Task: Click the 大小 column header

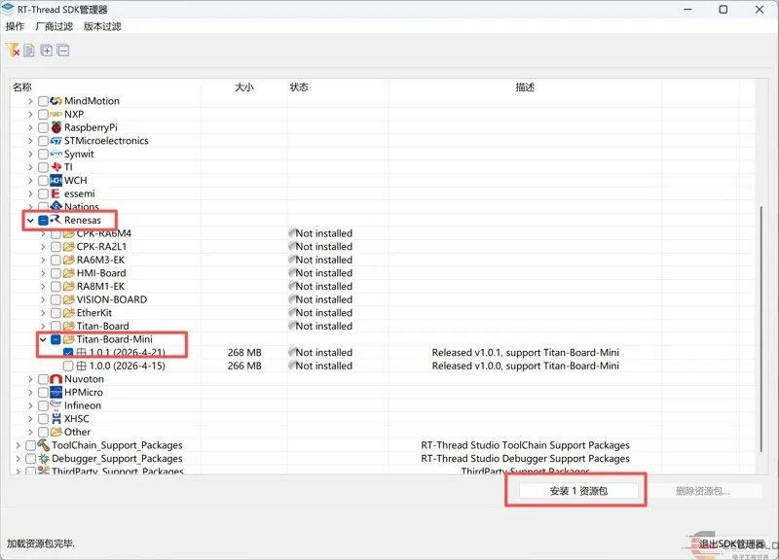Action: tap(244, 87)
